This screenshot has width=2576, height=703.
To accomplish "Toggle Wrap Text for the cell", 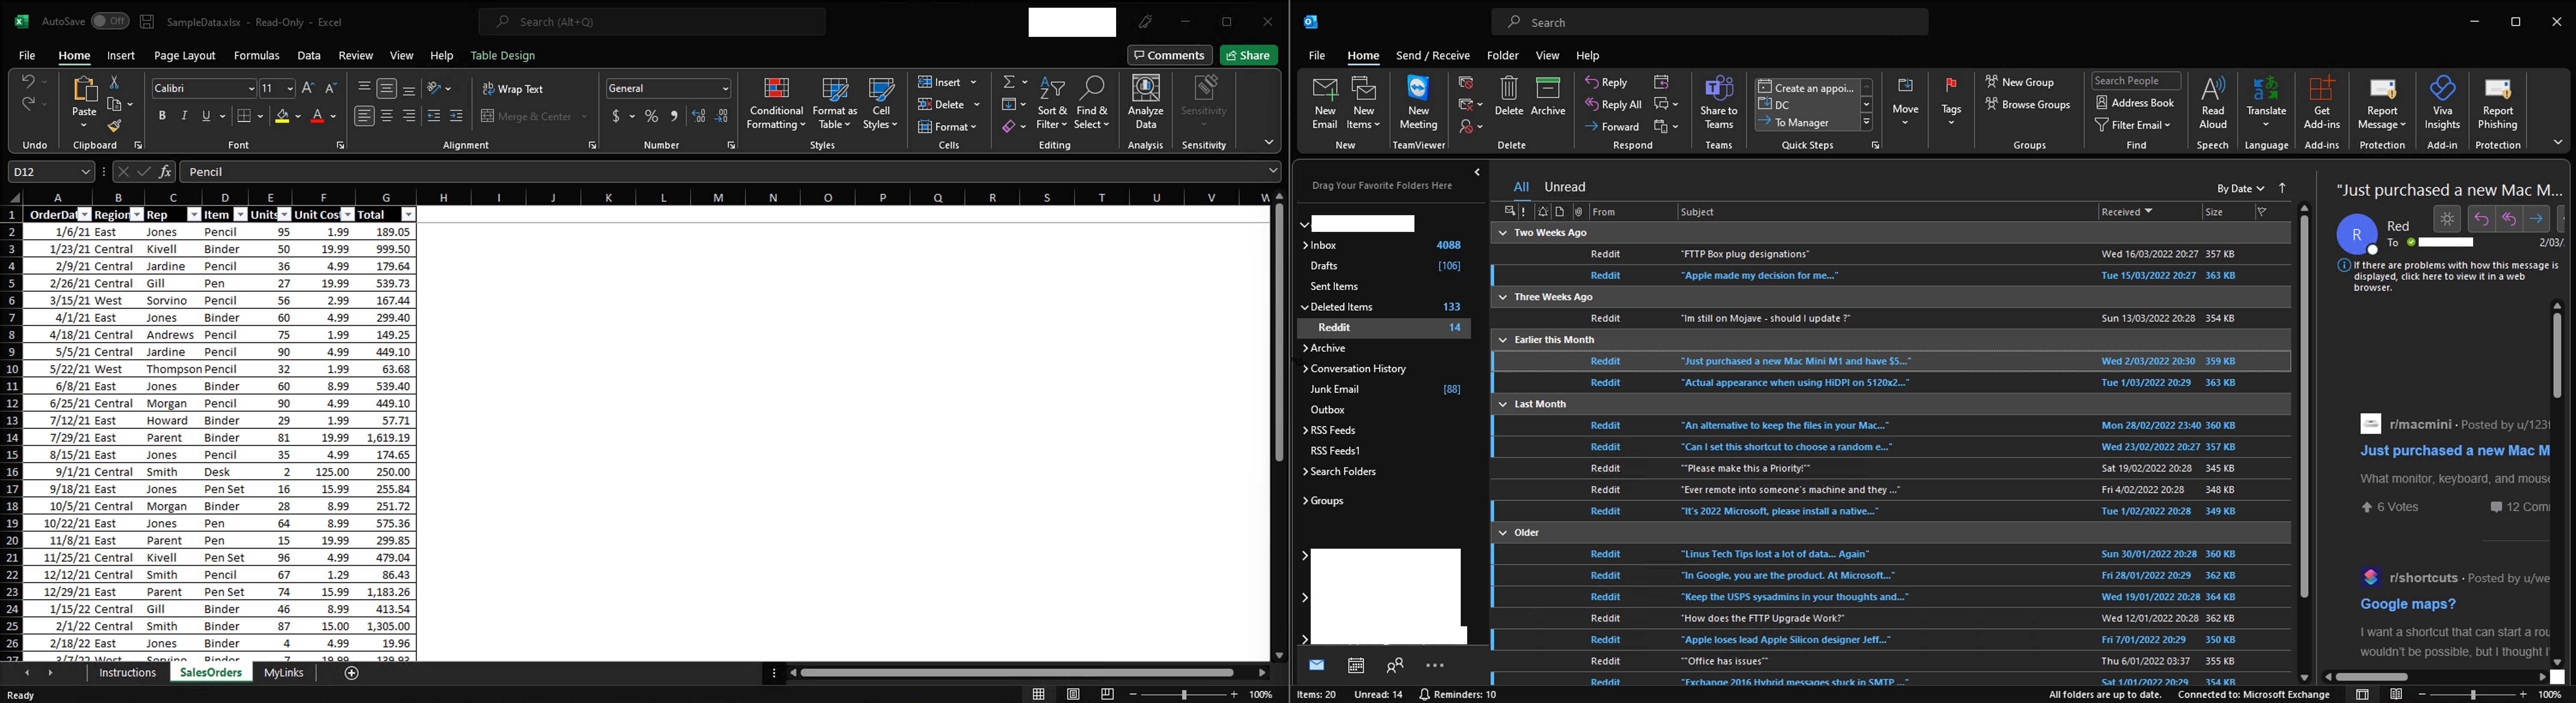I will (513, 89).
